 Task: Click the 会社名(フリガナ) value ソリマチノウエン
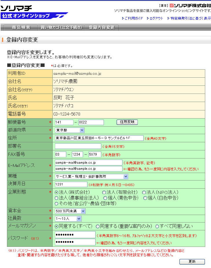click(x=63, y=90)
